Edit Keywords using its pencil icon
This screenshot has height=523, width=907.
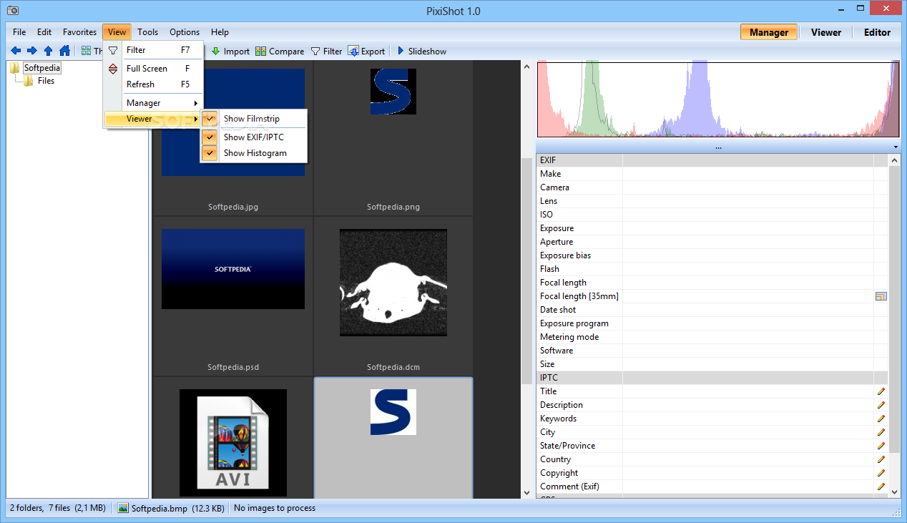881,419
